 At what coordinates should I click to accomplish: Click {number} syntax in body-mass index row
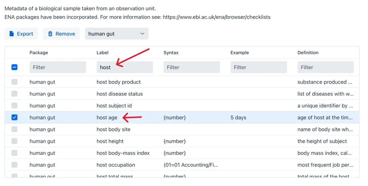175,153
